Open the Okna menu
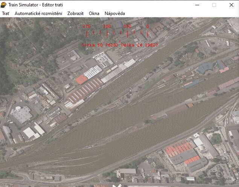This screenshot has height=187, width=239. click(x=94, y=14)
